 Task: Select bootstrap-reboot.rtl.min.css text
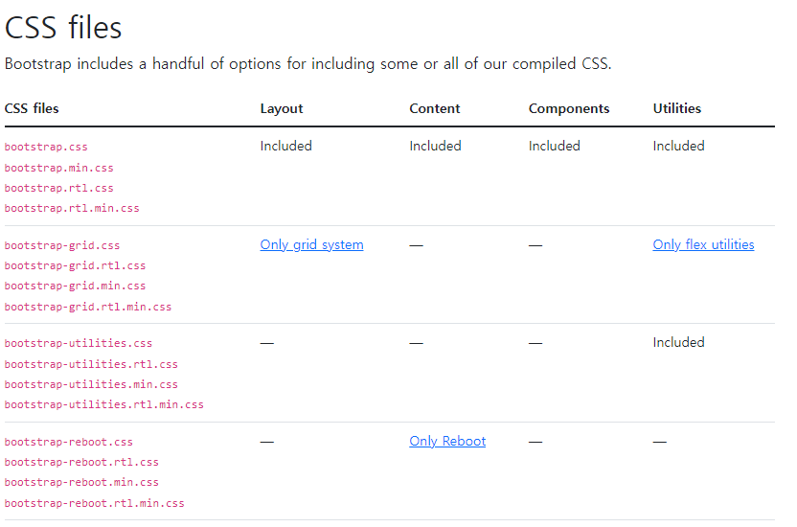pyautogui.click(x=95, y=504)
